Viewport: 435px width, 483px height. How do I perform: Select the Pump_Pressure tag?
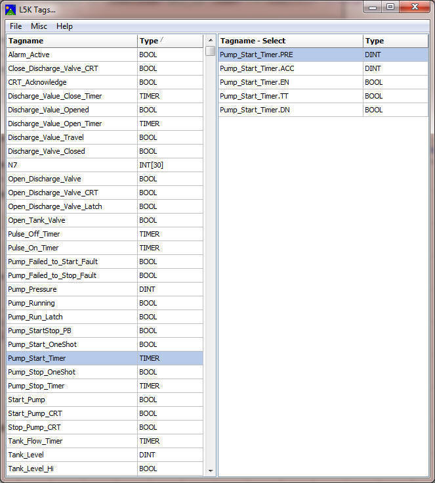pos(104,289)
